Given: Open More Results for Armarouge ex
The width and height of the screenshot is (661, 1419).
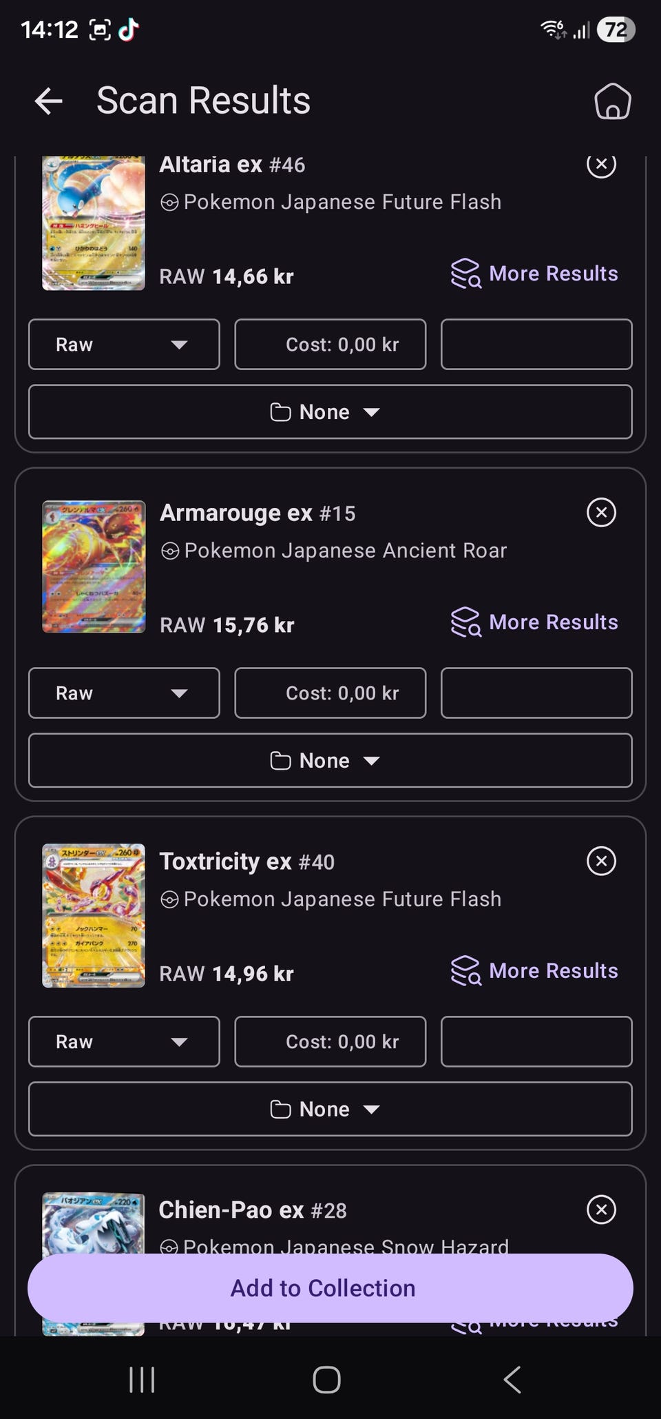Looking at the screenshot, I should point(534,622).
